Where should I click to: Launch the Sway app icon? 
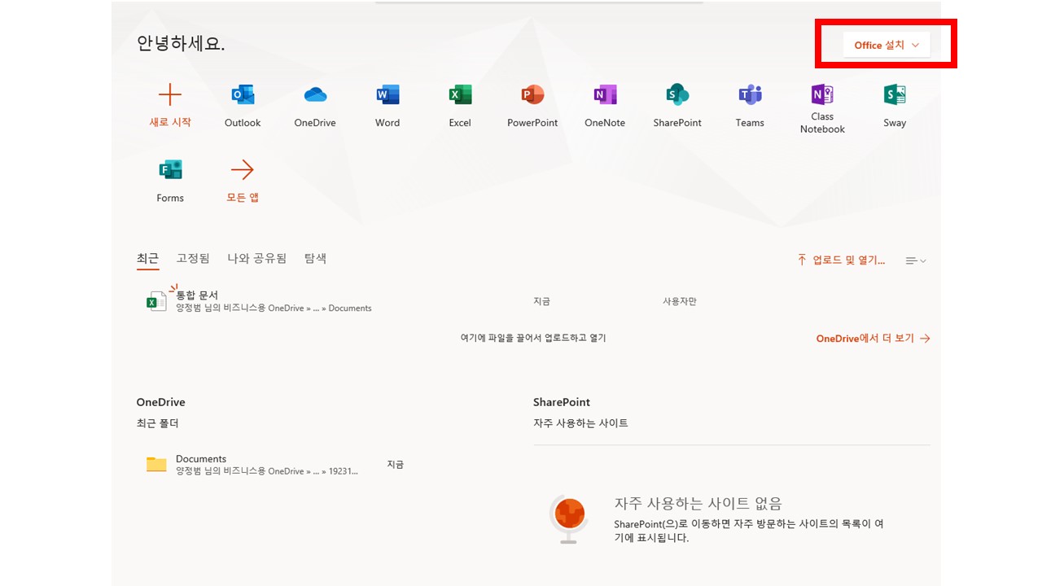[895, 95]
